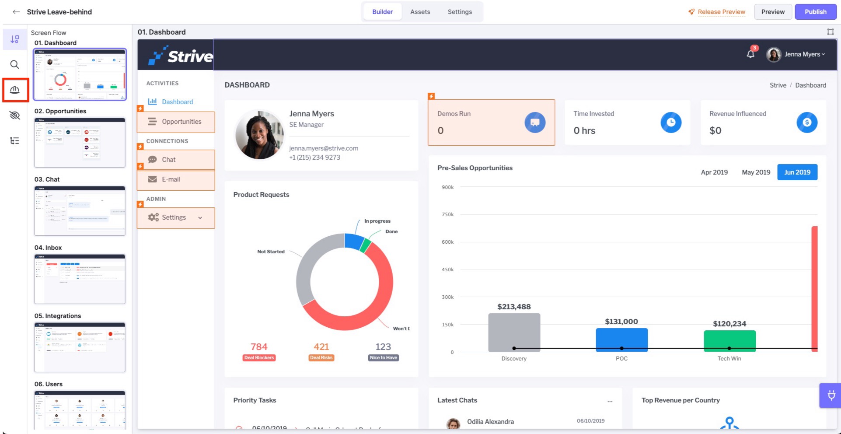The width and height of the screenshot is (841, 434).
Task: Click the Demos Run chat bubble icon
Action: coord(535,122)
